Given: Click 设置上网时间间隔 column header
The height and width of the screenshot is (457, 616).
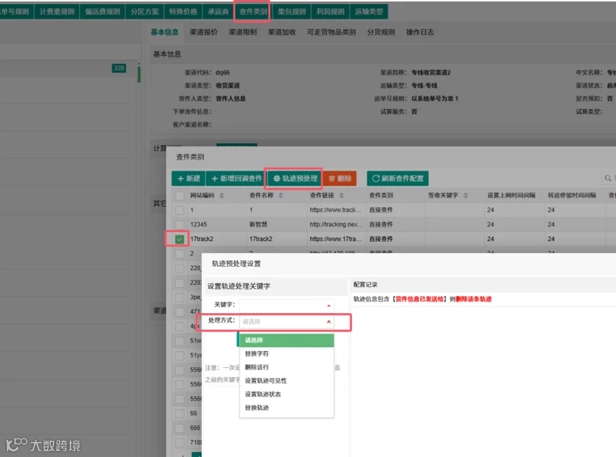Looking at the screenshot, I should [x=511, y=195].
